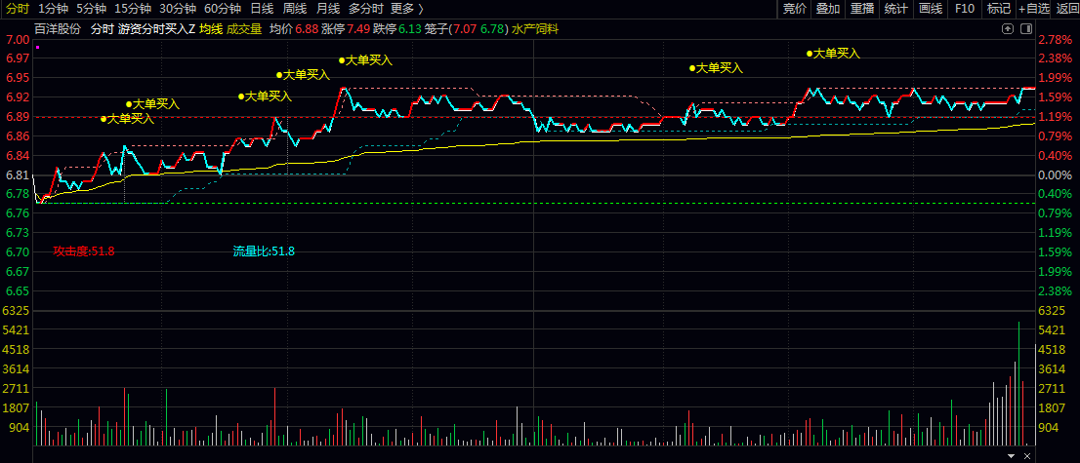Select the 5分钟 period tab

point(91,9)
